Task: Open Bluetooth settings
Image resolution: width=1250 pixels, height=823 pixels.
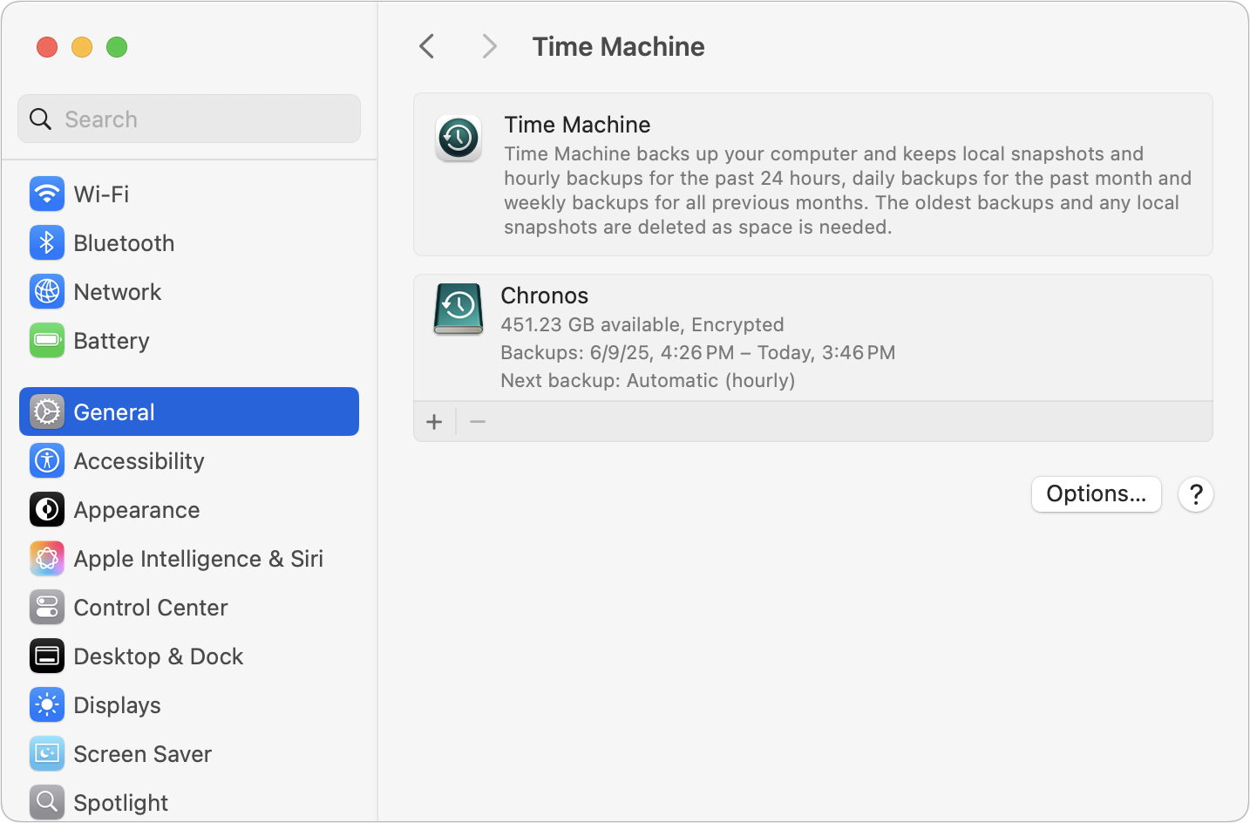Action: click(189, 242)
